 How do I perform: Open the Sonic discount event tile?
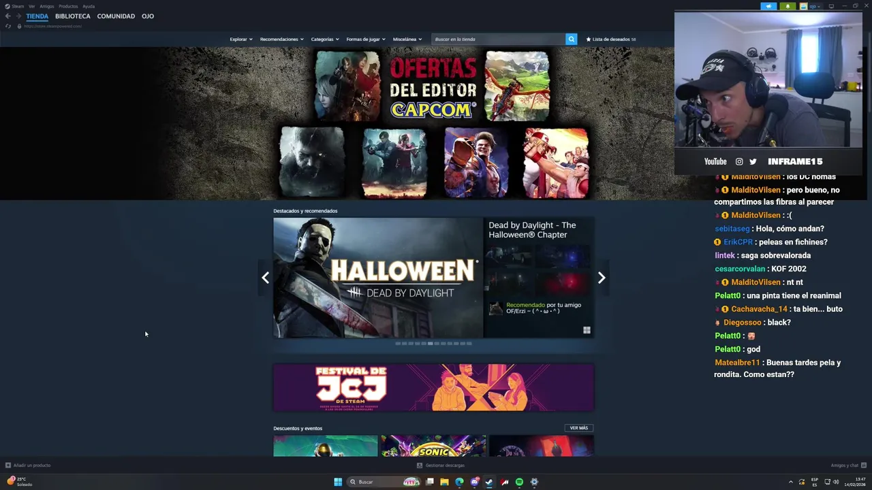coord(434,446)
